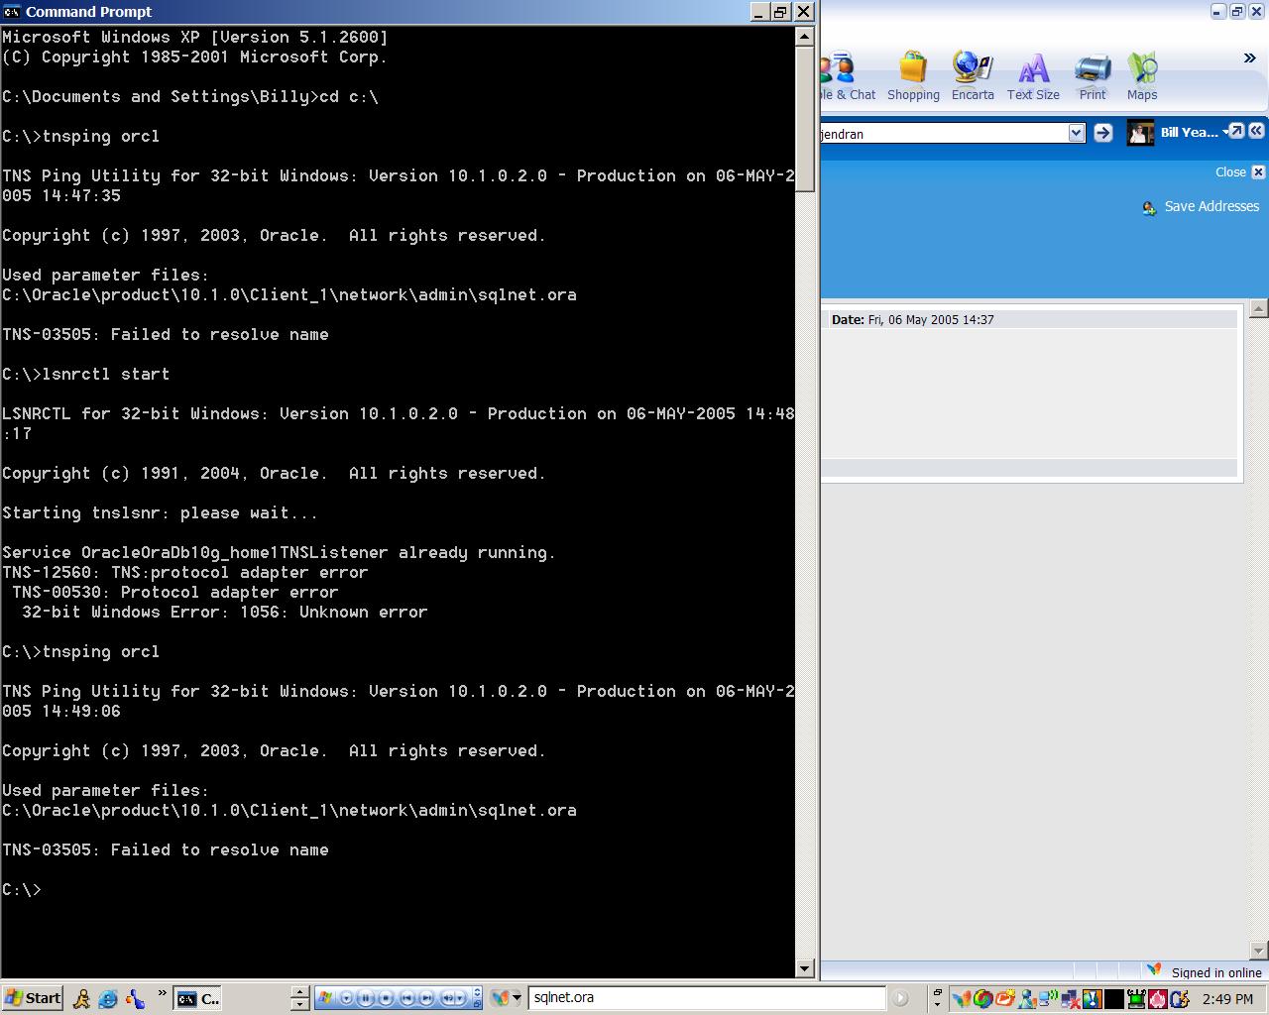Image resolution: width=1269 pixels, height=1015 pixels.
Task: Launch Internet Explorer from Quick Launch
Action: 108,998
